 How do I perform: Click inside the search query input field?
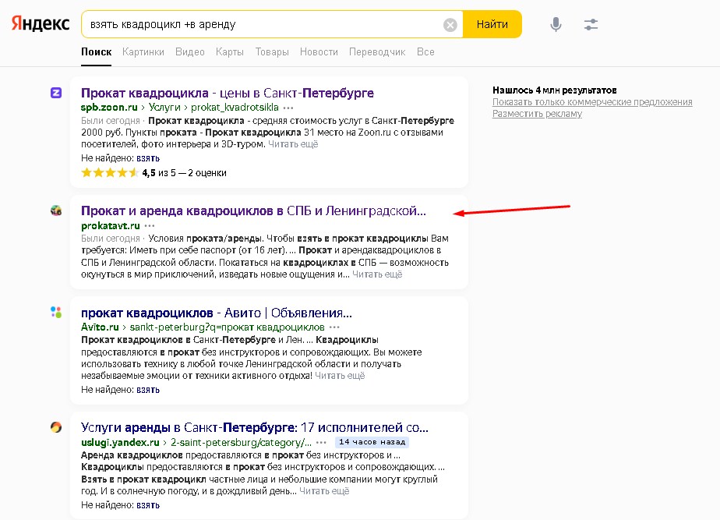[234, 24]
